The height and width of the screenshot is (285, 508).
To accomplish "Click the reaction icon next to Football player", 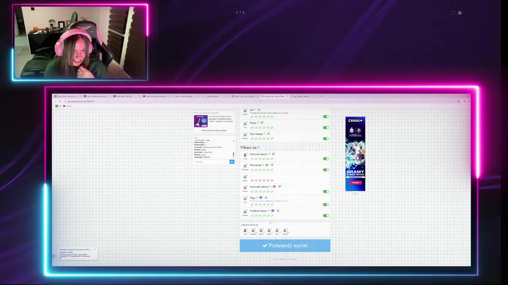I will click(278, 211).
